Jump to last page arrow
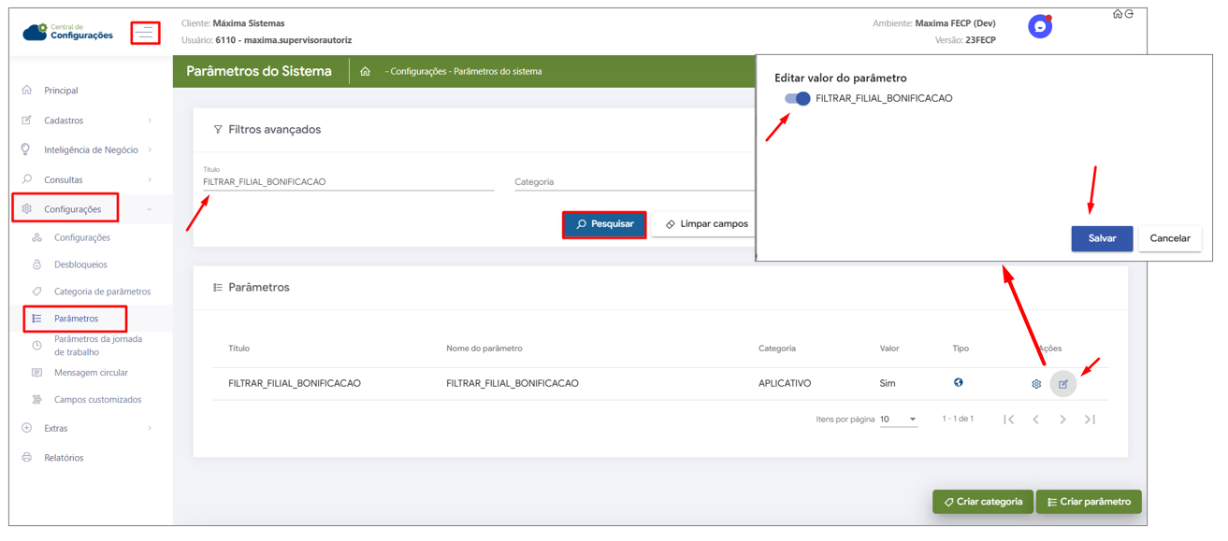Image resolution: width=1228 pixels, height=541 pixels. (x=1090, y=420)
